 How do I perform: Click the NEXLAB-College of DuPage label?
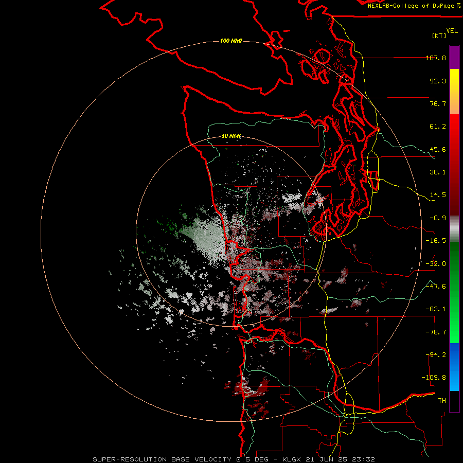click(x=414, y=6)
